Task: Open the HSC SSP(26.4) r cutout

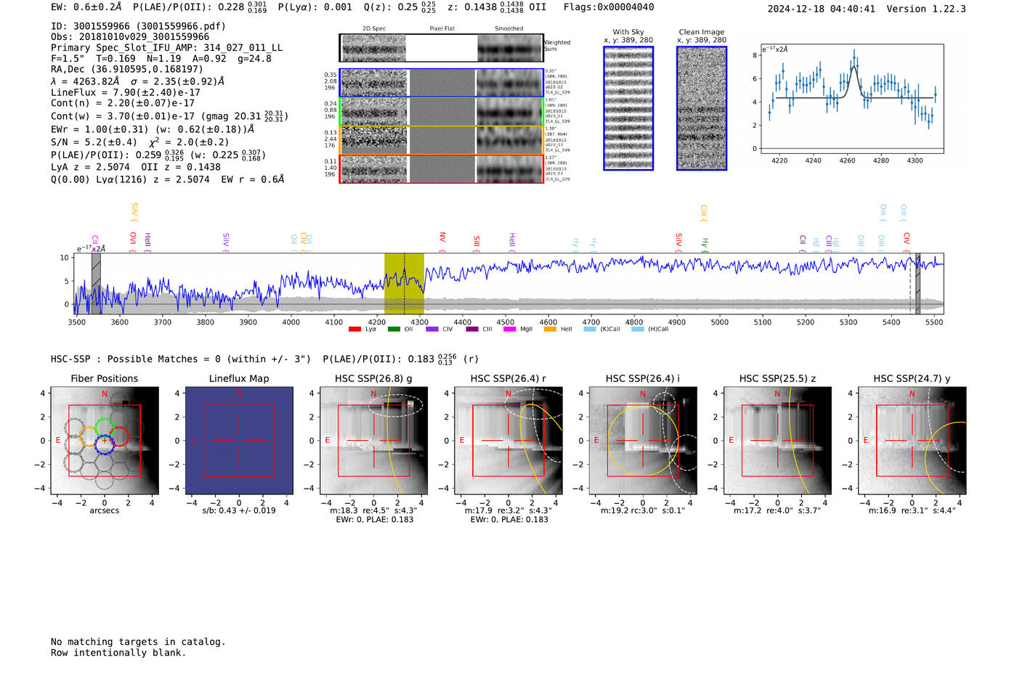Action: click(508, 441)
